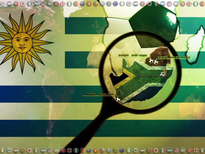Screen dimensions: 205x154
Task: Select the right ball of the soccer ball pair
Action: click(156, 62)
